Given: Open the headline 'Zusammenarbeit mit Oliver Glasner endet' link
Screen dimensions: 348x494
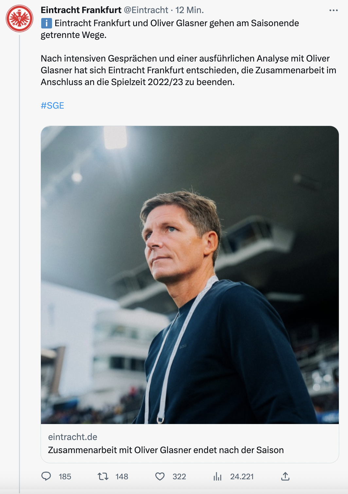Looking at the screenshot, I should (x=166, y=450).
